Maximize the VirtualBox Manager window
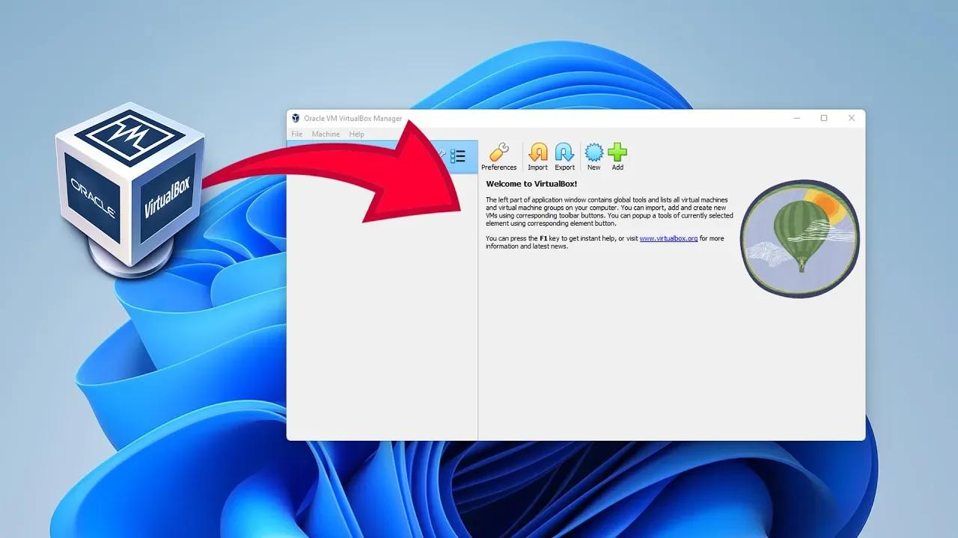 [824, 118]
